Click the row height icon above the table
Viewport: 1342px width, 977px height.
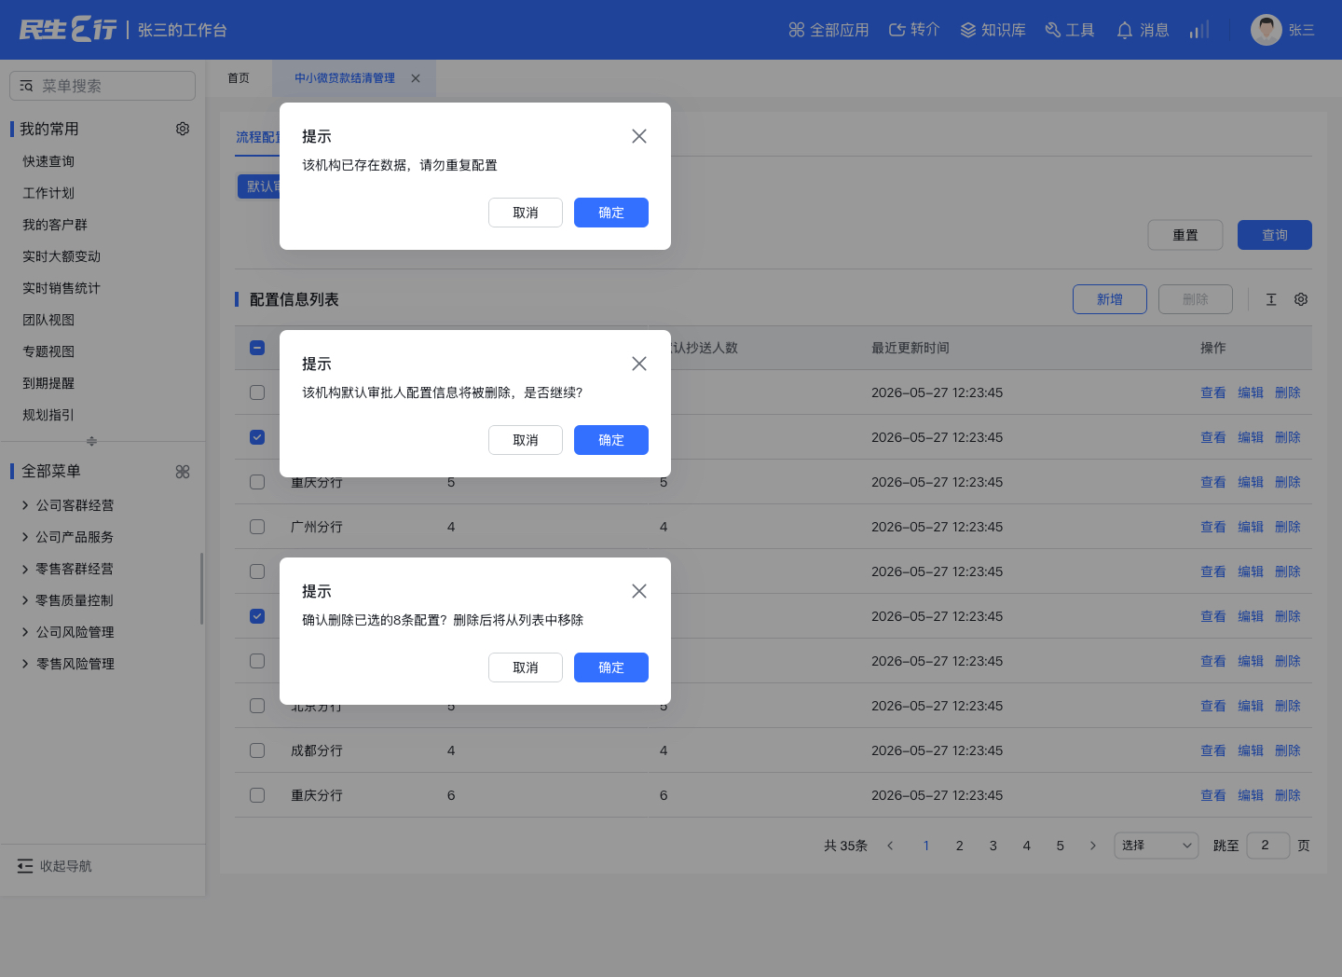pyautogui.click(x=1271, y=299)
